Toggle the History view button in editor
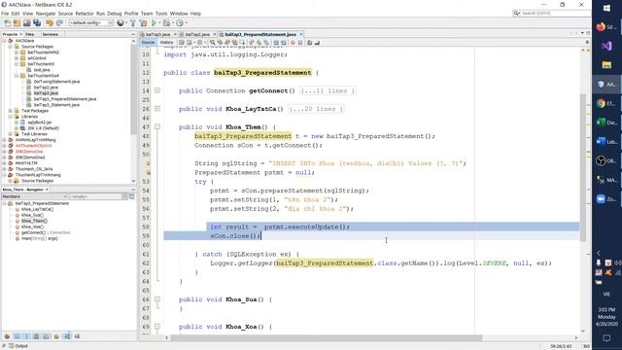 (x=166, y=43)
